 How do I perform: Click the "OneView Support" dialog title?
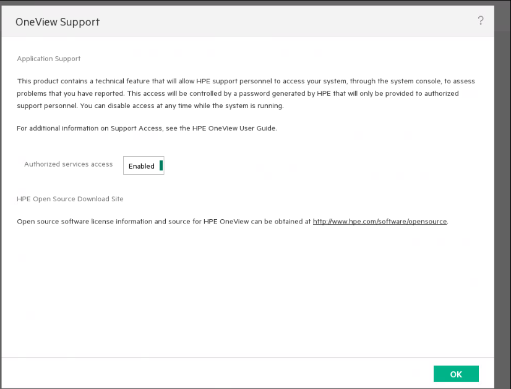58,22
